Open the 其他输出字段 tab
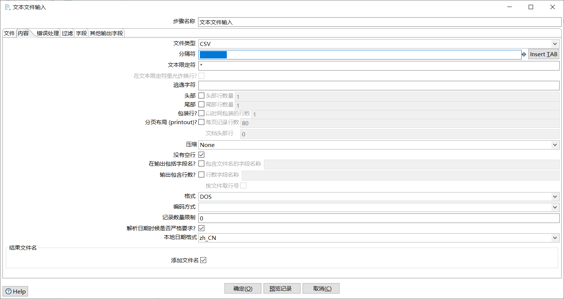564x299 pixels. [106, 33]
